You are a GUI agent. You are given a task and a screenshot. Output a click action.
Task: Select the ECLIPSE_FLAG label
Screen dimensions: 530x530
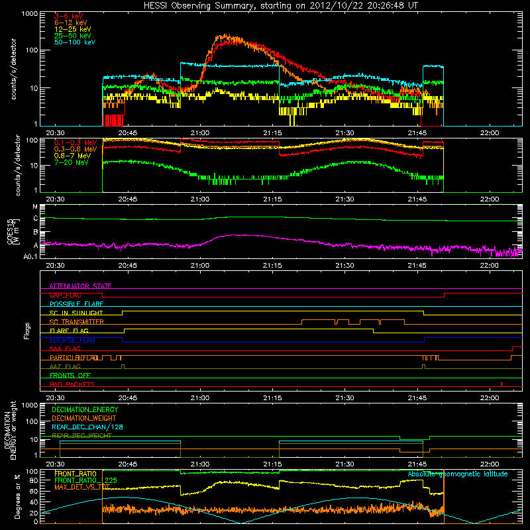pyautogui.click(x=72, y=340)
